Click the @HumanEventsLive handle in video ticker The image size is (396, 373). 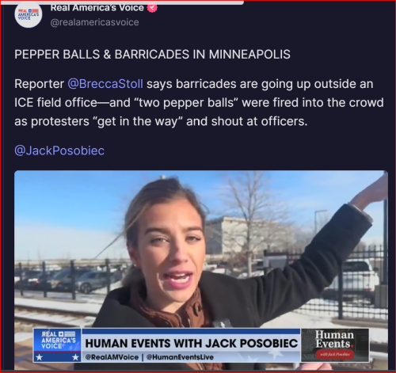pos(180,357)
